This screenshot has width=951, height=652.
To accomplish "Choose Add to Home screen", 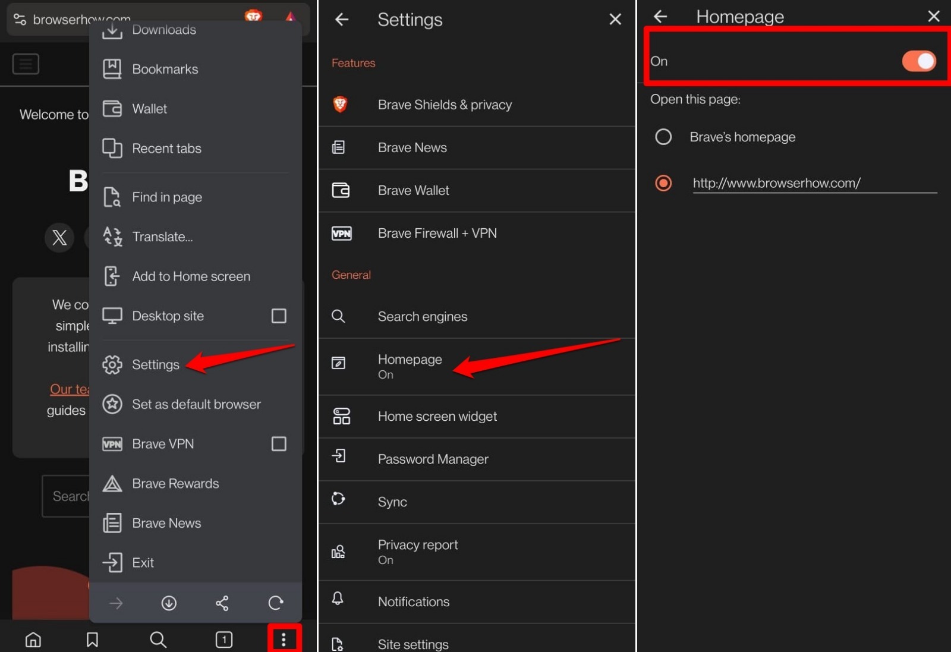I will [195, 276].
